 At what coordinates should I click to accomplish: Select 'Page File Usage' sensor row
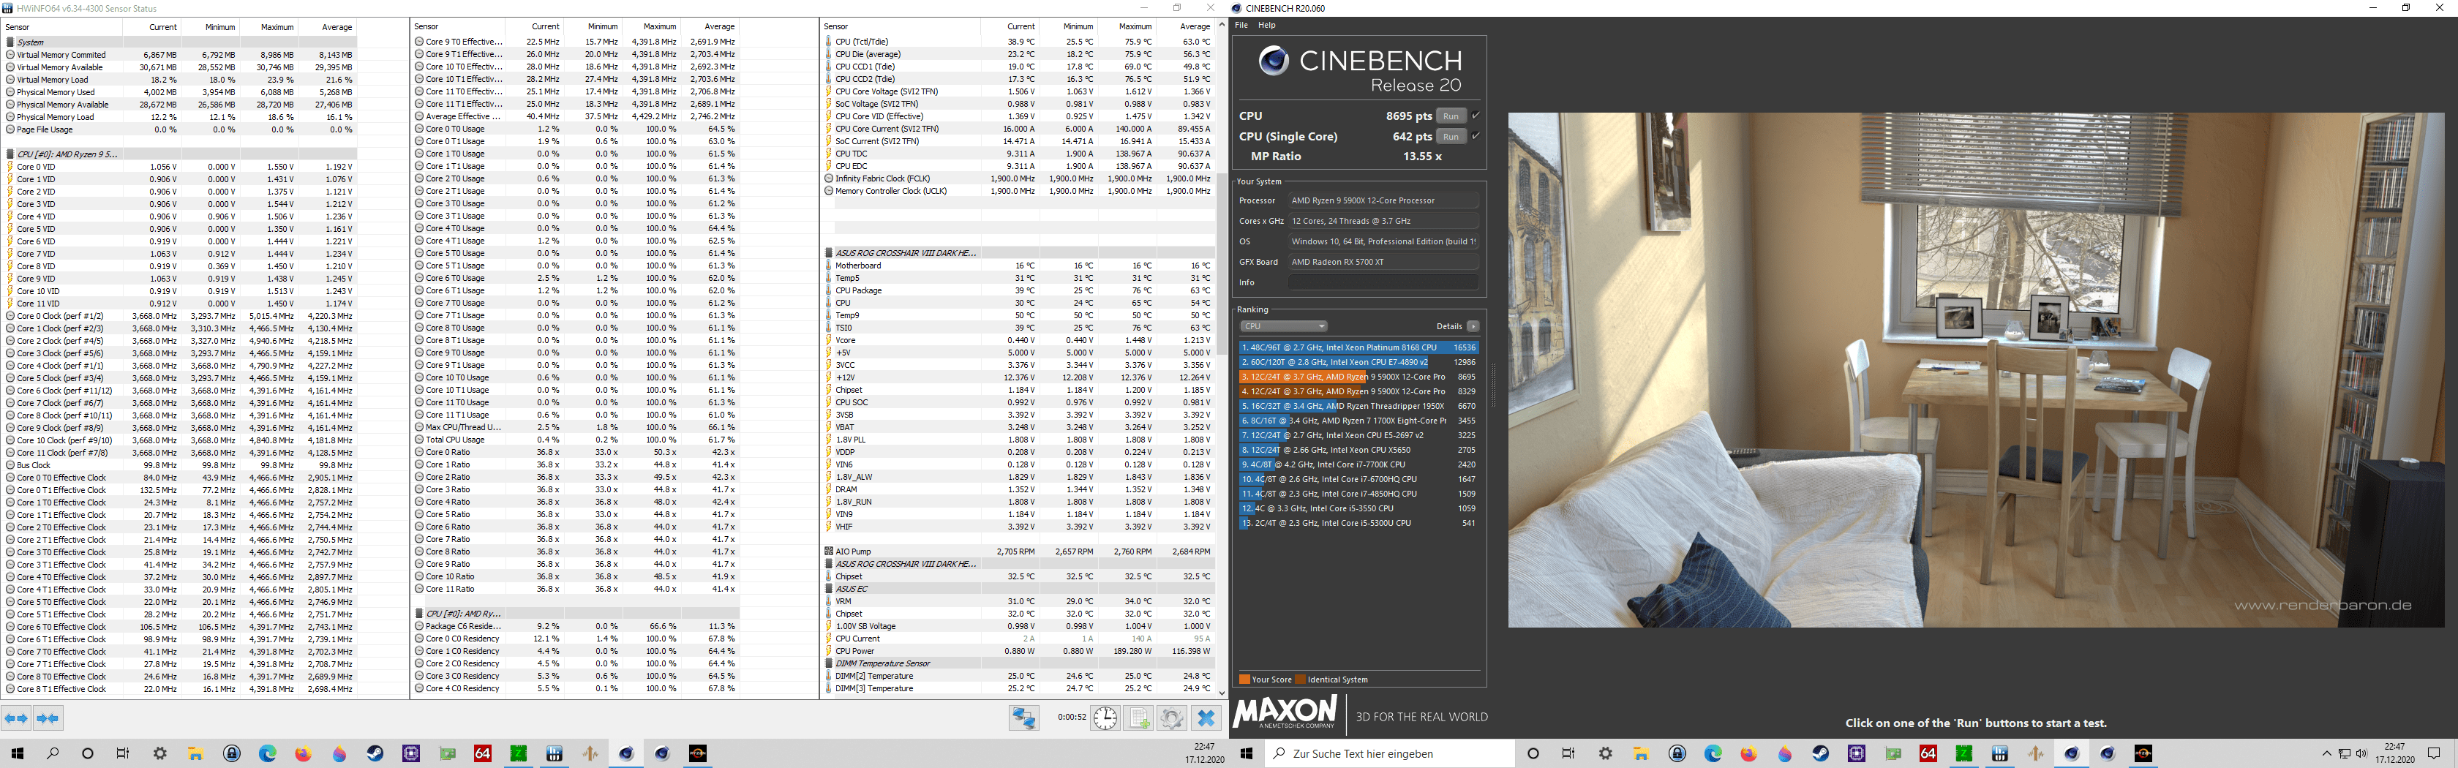point(181,129)
